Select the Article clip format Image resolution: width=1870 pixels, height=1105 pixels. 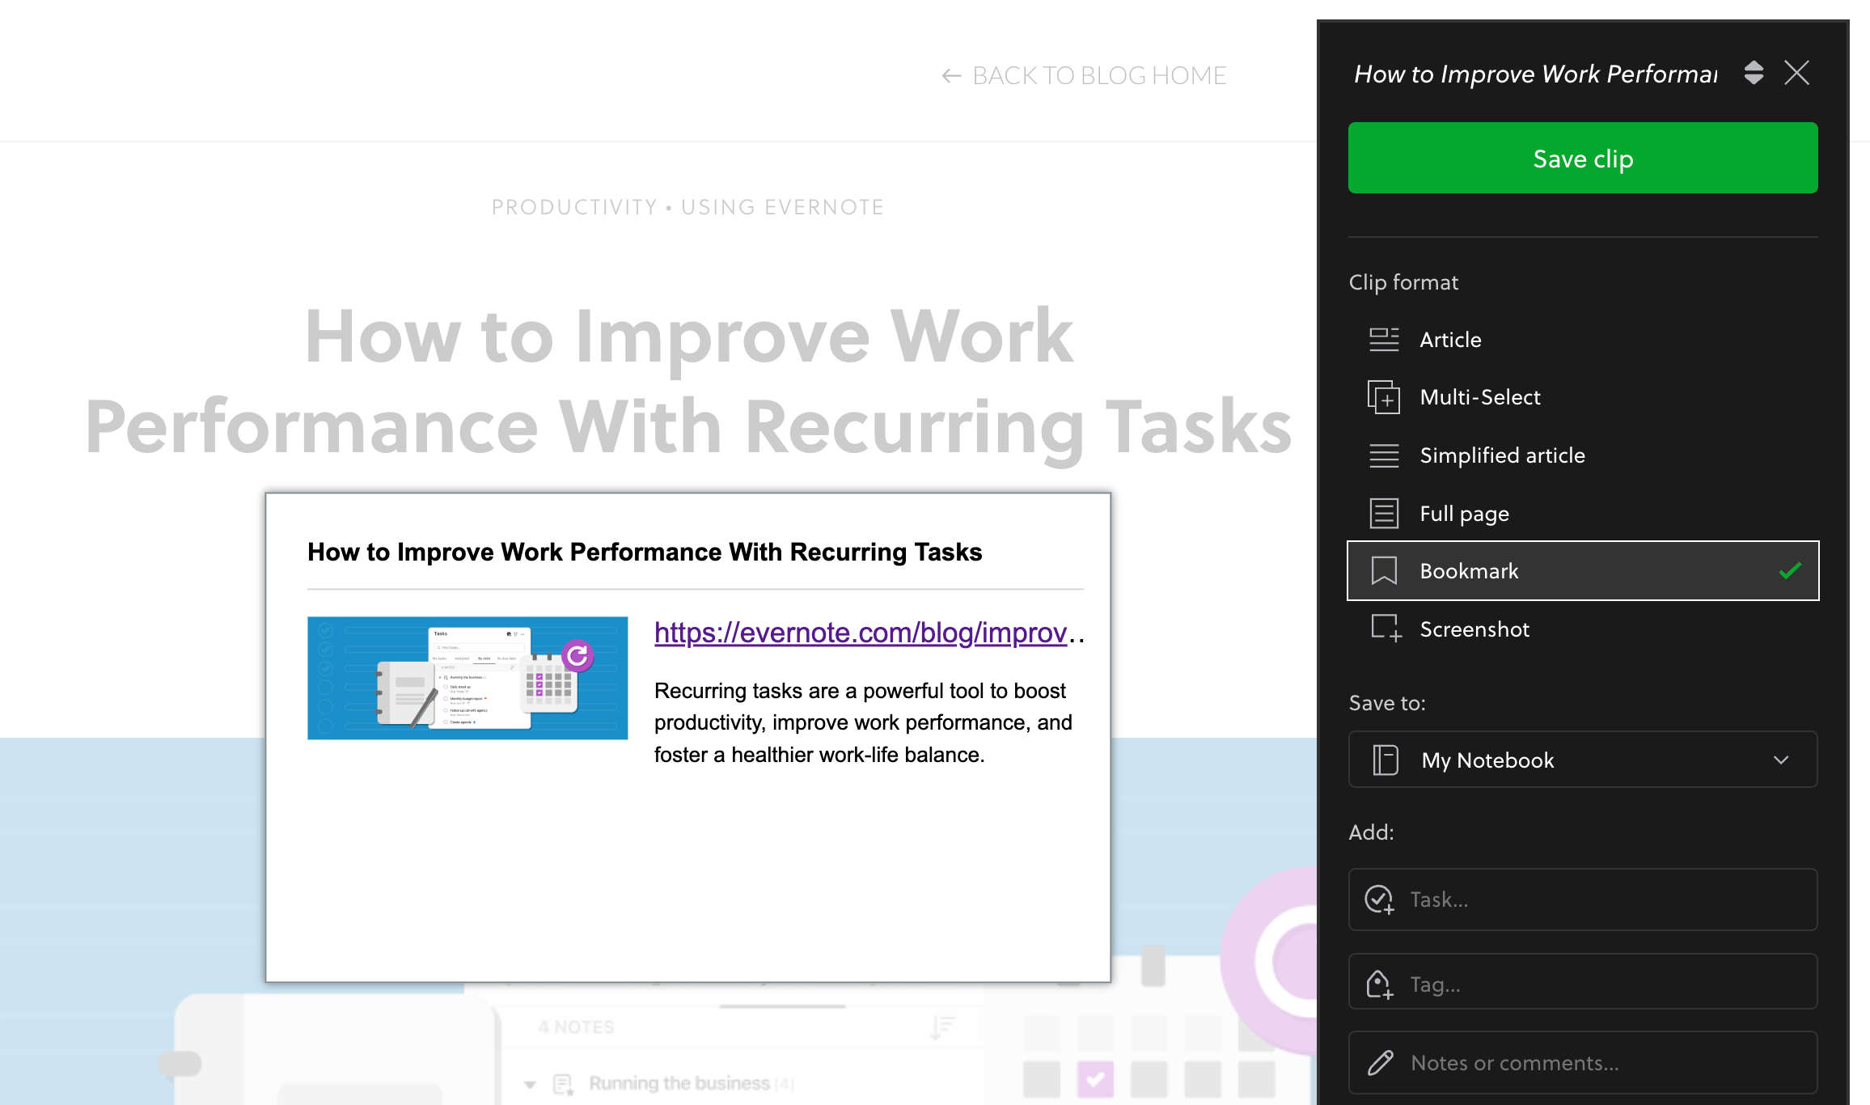click(x=1583, y=340)
